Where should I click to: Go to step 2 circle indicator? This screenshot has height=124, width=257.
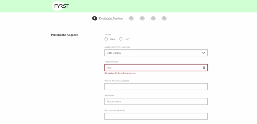(x=131, y=18)
